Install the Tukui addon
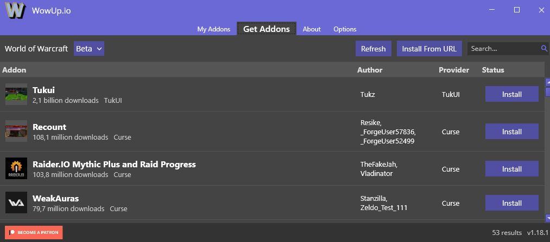Viewport: 550px width, 242px height. pyautogui.click(x=511, y=94)
